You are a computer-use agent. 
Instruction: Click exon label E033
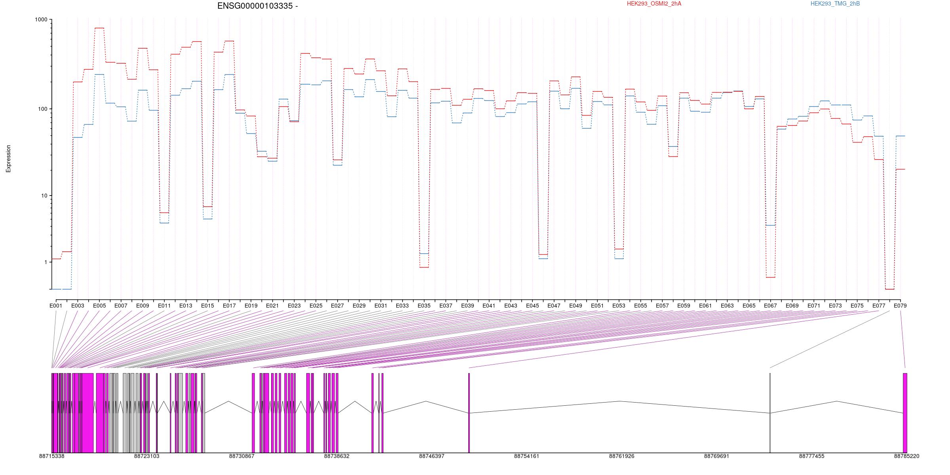(402, 306)
